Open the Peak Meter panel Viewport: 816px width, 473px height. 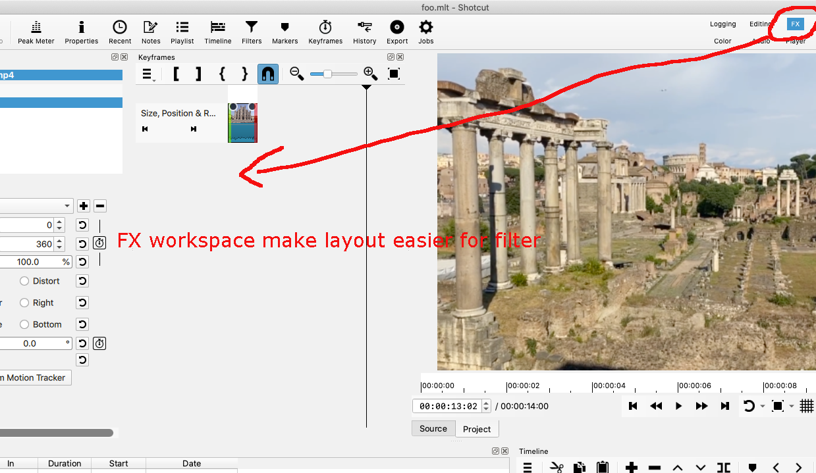36,32
